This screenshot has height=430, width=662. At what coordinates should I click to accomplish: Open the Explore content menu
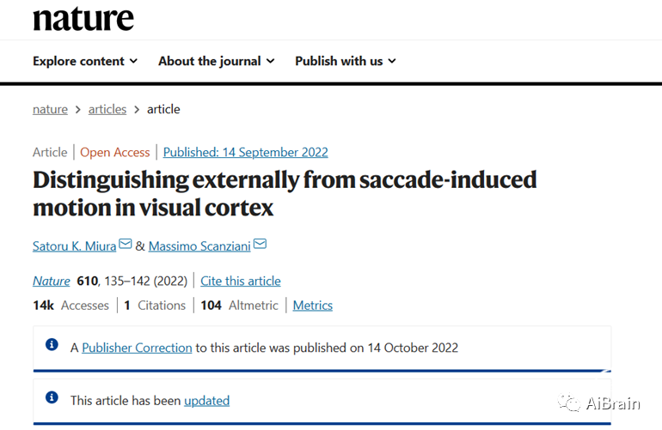tap(85, 61)
